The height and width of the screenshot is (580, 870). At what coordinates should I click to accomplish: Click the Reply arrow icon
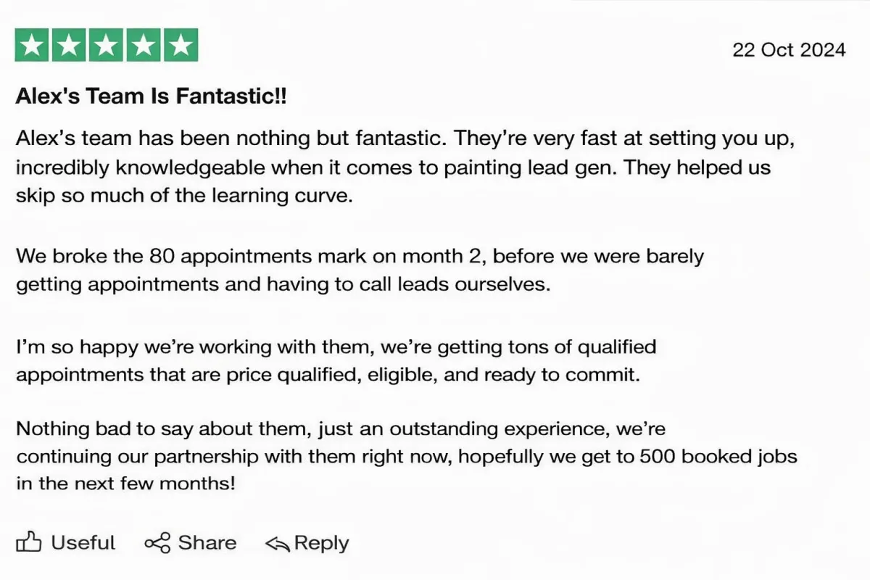pos(278,543)
